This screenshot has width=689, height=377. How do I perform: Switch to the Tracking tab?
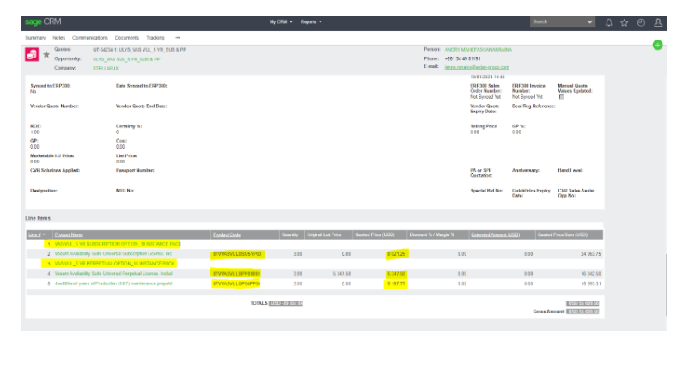click(155, 38)
